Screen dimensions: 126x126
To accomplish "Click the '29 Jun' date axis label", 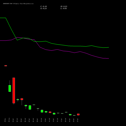I will [x=5, y=120].
